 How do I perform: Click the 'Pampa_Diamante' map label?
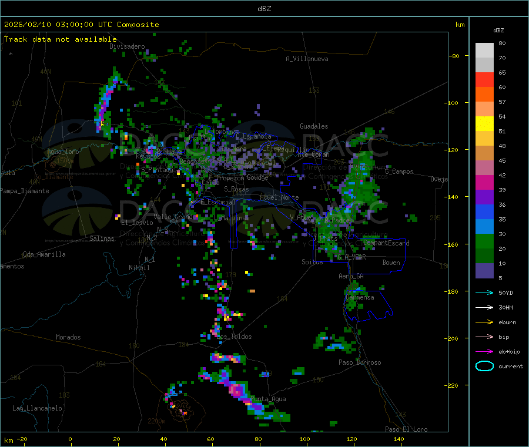click(x=25, y=191)
